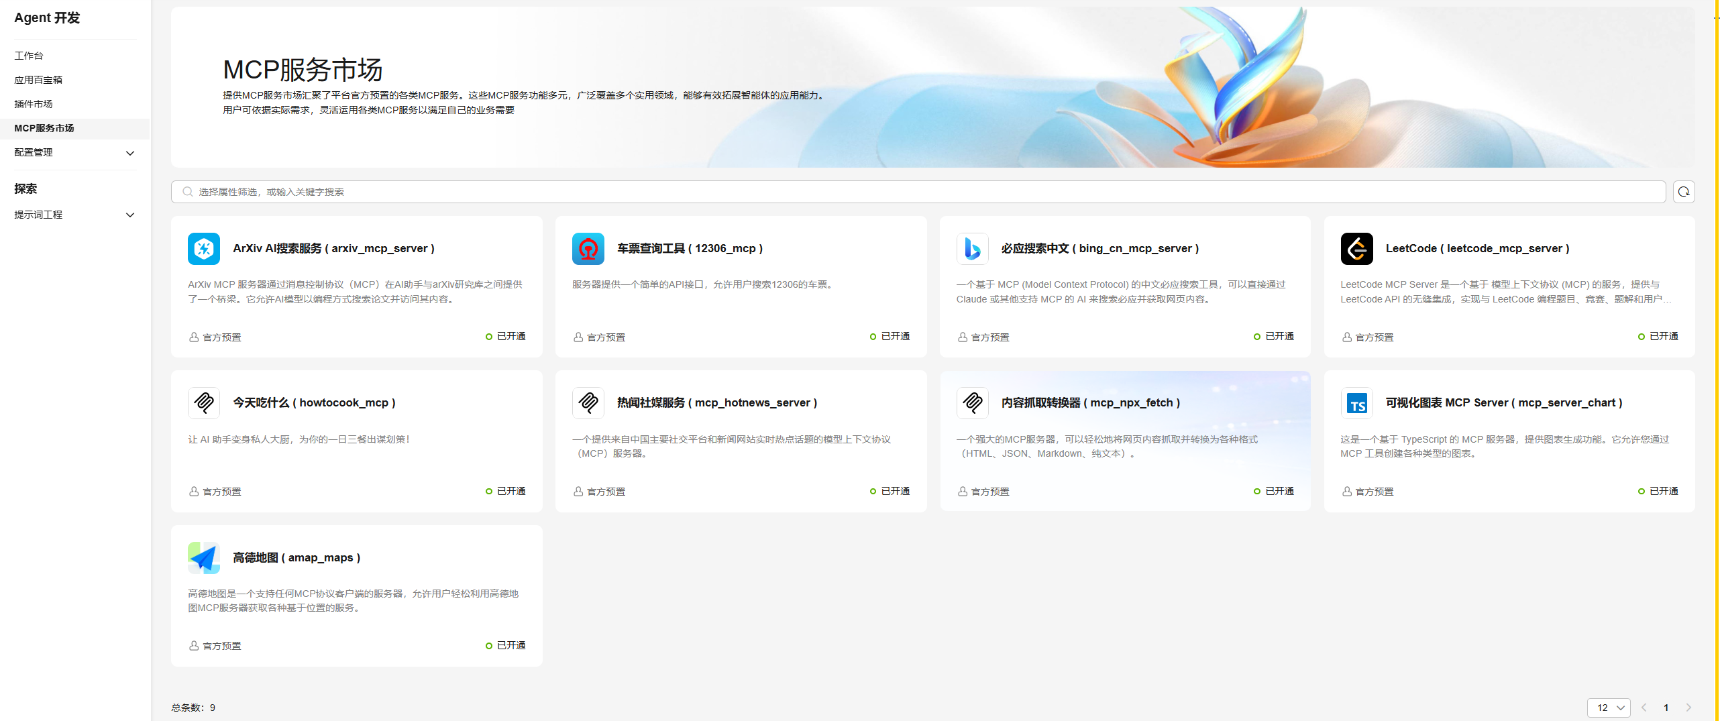
Task: Click the 高德地图 amap_maps icon
Action: tap(204, 558)
